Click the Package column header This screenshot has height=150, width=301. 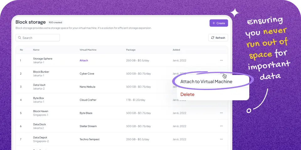pyautogui.click(x=131, y=50)
